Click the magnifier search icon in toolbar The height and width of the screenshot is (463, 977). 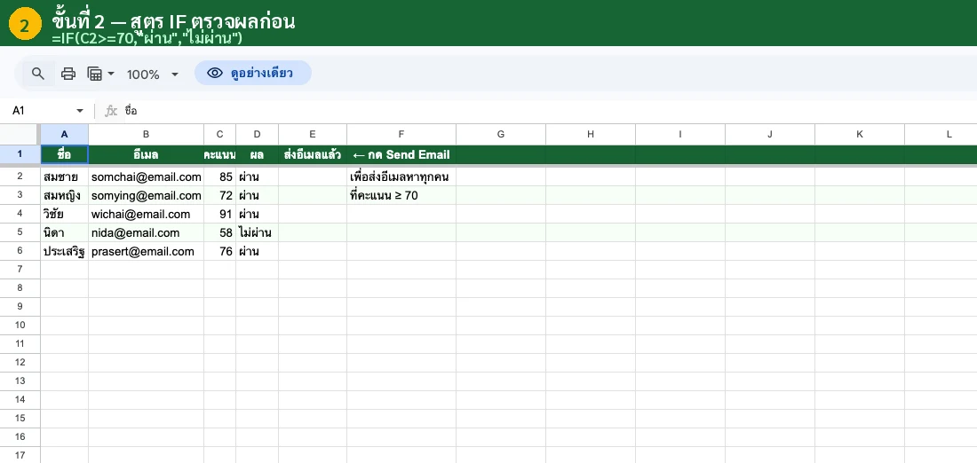[37, 74]
